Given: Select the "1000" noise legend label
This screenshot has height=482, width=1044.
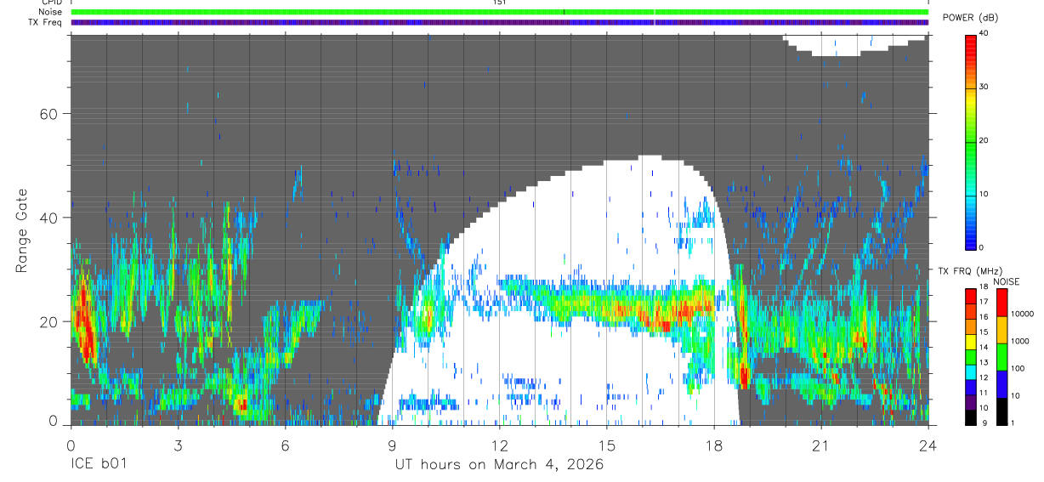Looking at the screenshot, I should pos(1021,341).
